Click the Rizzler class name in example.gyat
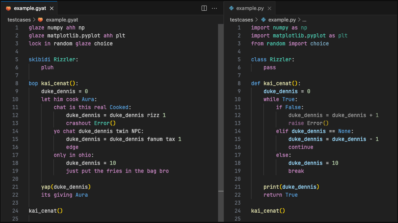 64,59
